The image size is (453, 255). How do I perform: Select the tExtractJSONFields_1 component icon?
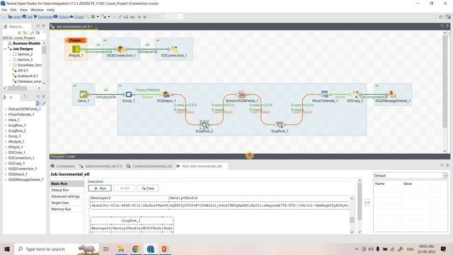point(241,94)
